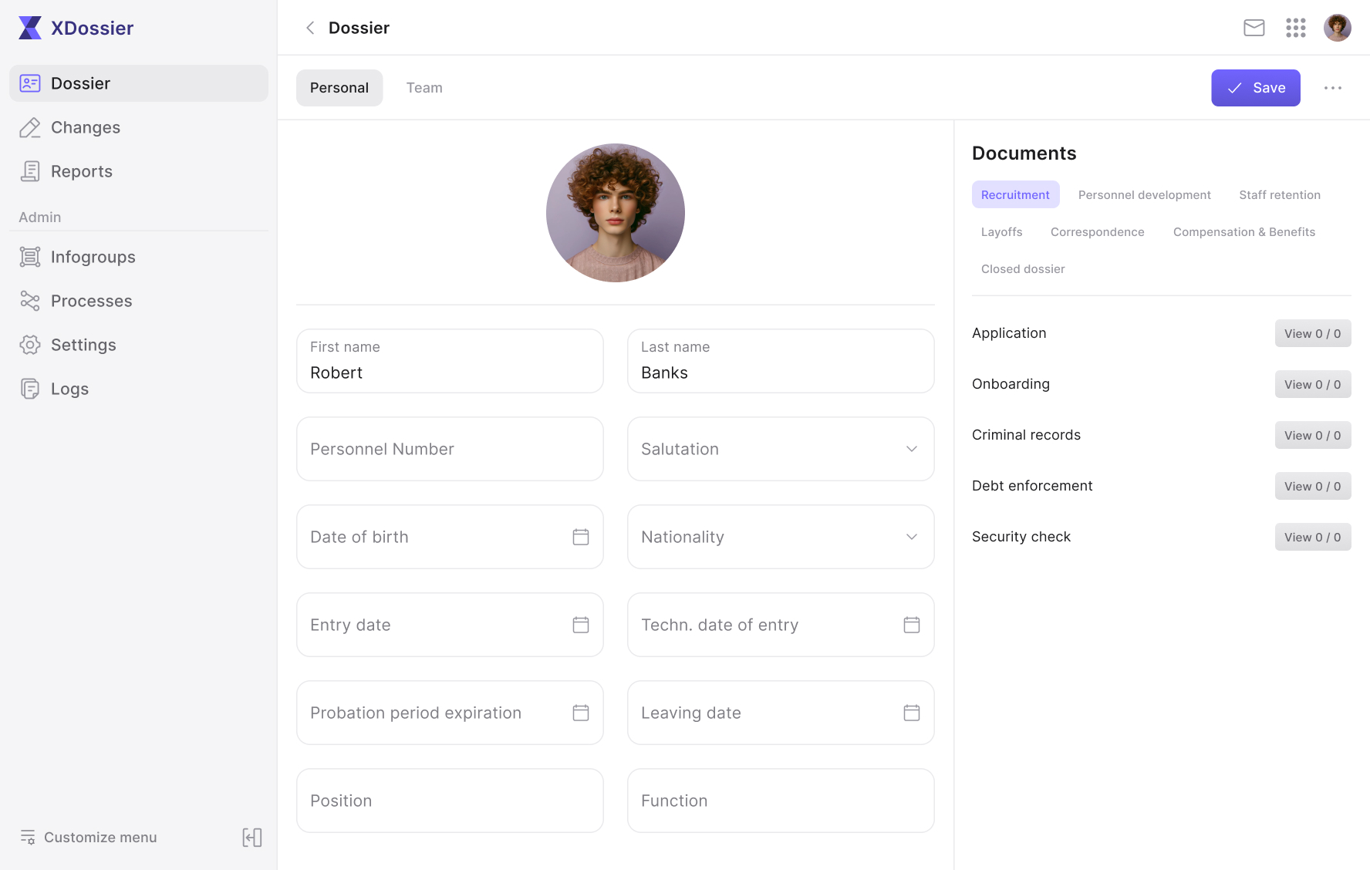Click the Last name field
This screenshot has width=1370, height=870.
(x=781, y=361)
